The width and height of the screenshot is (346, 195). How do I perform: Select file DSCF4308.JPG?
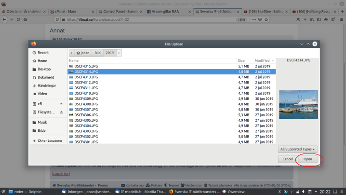coord(172,104)
